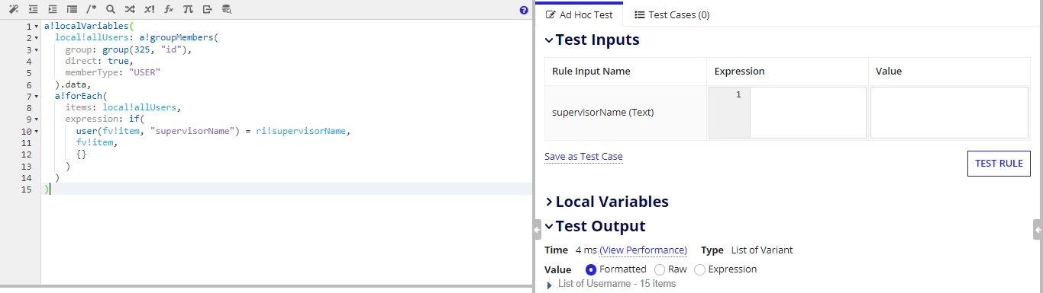The image size is (1043, 293).
Task: Toggle comment with the /* icon
Action: click(x=92, y=9)
